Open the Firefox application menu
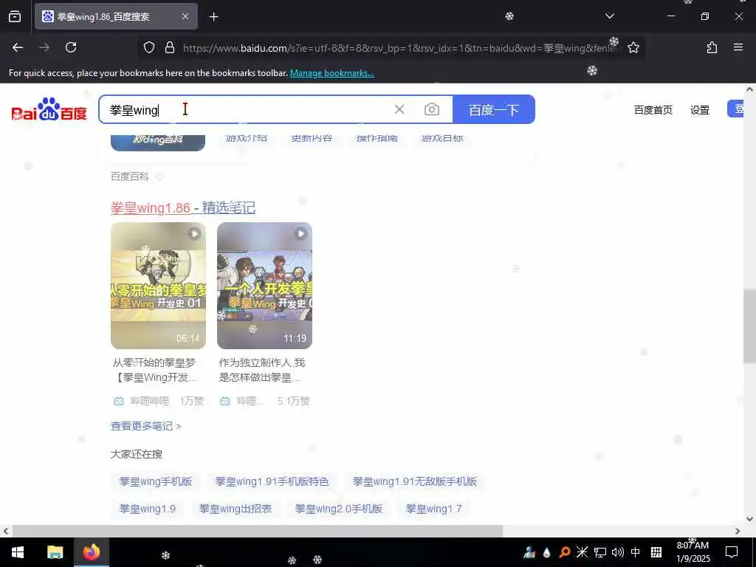Screen dimensions: 756x567 738,47
